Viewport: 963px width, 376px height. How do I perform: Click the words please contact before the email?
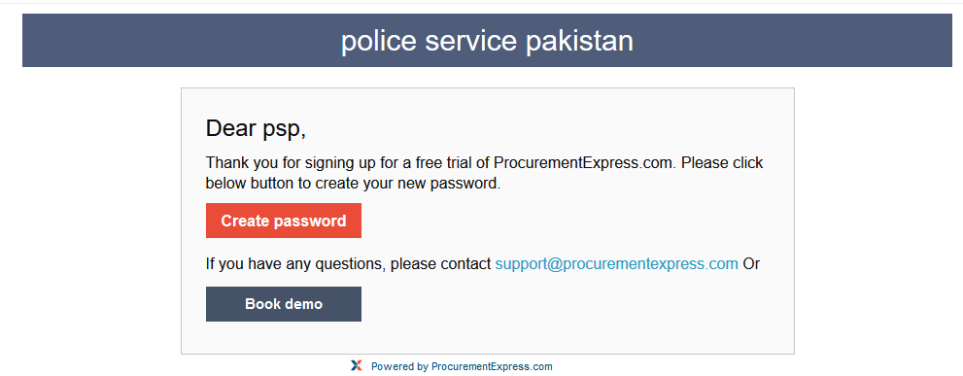[x=440, y=264]
